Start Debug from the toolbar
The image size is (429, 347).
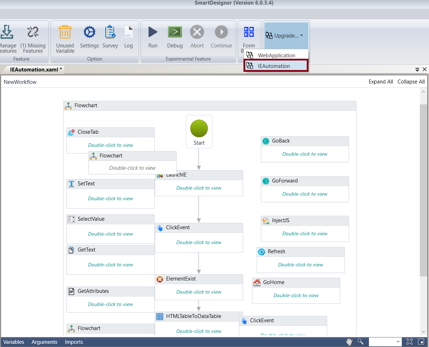click(175, 32)
